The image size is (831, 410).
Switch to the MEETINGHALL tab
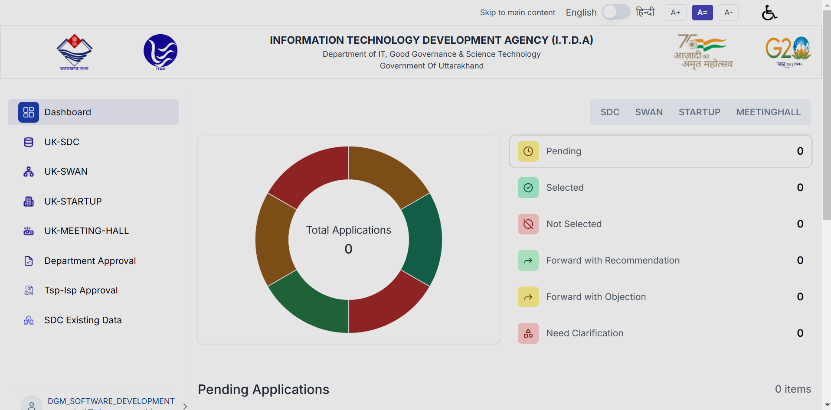[768, 112]
